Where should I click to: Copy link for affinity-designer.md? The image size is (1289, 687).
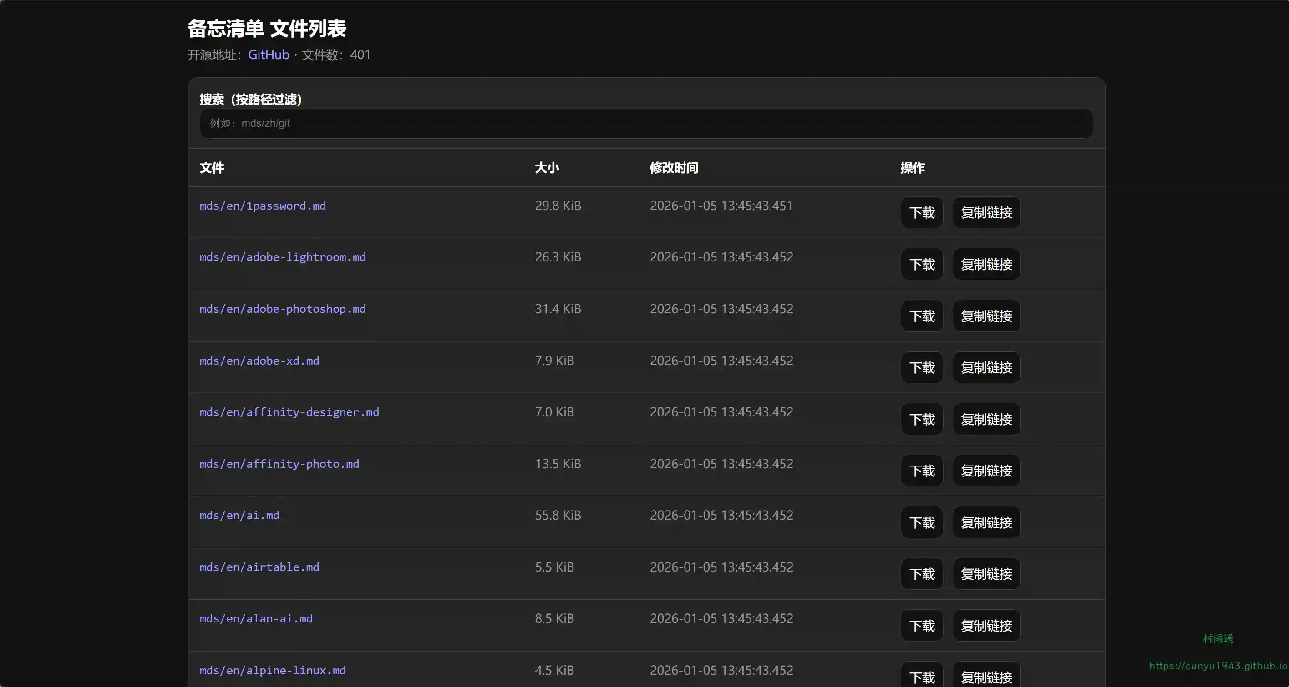[x=986, y=419]
